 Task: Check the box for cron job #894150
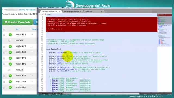coord(4,64)
